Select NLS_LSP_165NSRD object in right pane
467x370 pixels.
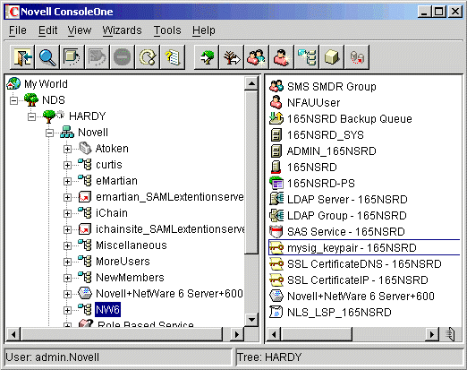click(330, 313)
